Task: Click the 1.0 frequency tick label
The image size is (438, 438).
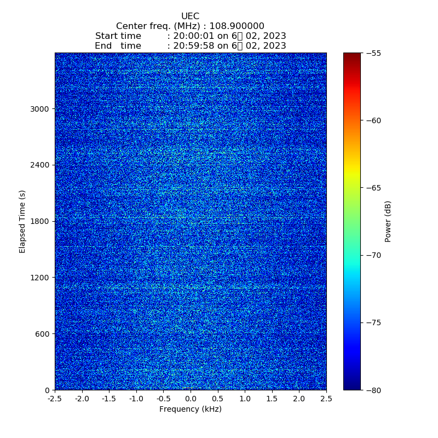Action: pyautogui.click(x=245, y=399)
